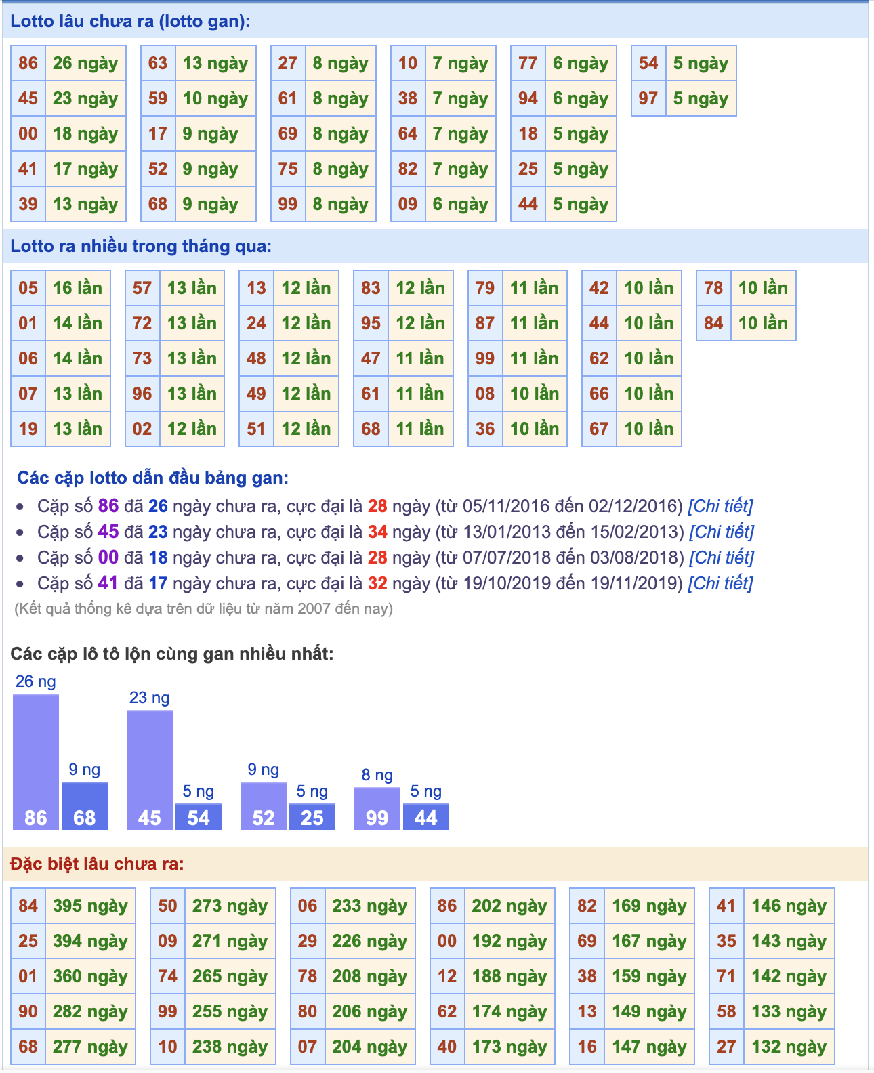The height and width of the screenshot is (1073, 874).
Task: Open Chi tiết link for pair 86
Action: [720, 506]
